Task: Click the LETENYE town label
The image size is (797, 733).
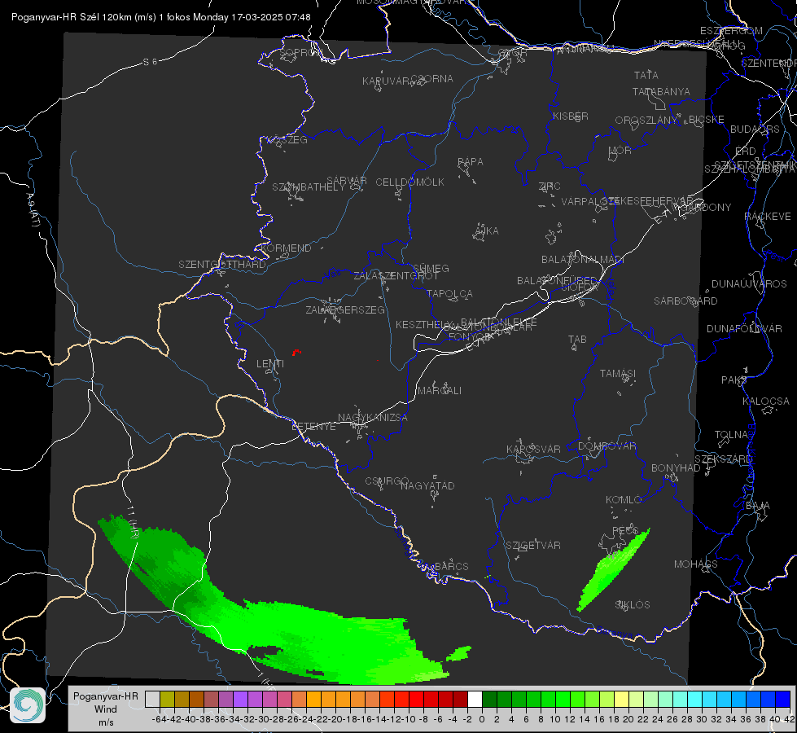Action: tap(313, 427)
